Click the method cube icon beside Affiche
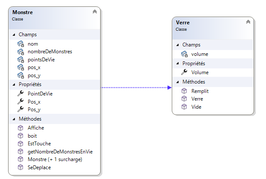 coord(20,127)
